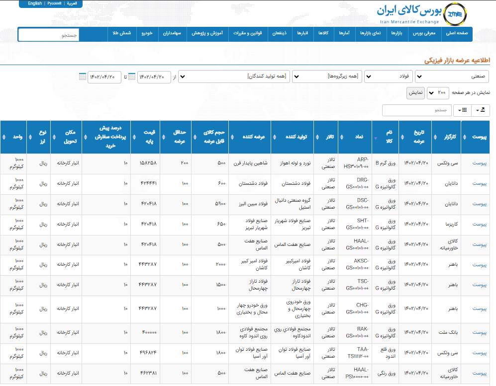
Task: Open پیوست link for TSC-GS row
Action: 480,285
